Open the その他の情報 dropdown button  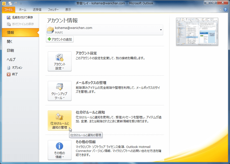click(60, 150)
